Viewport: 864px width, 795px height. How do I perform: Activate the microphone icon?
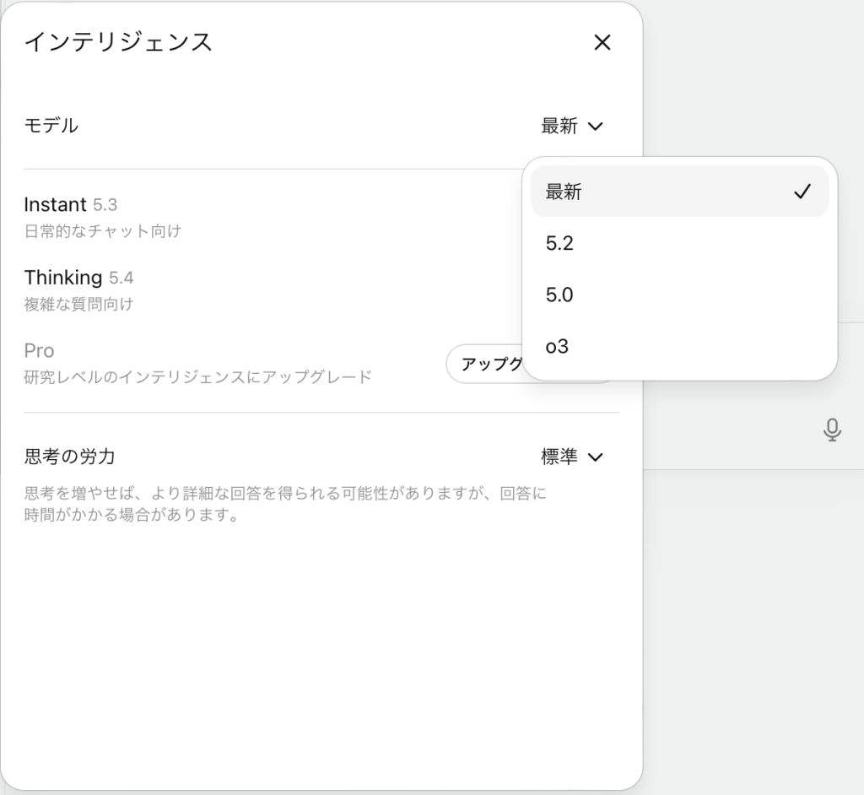(832, 430)
